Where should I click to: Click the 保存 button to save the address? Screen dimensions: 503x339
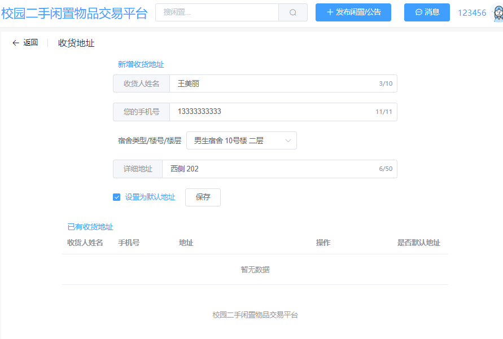[203, 197]
